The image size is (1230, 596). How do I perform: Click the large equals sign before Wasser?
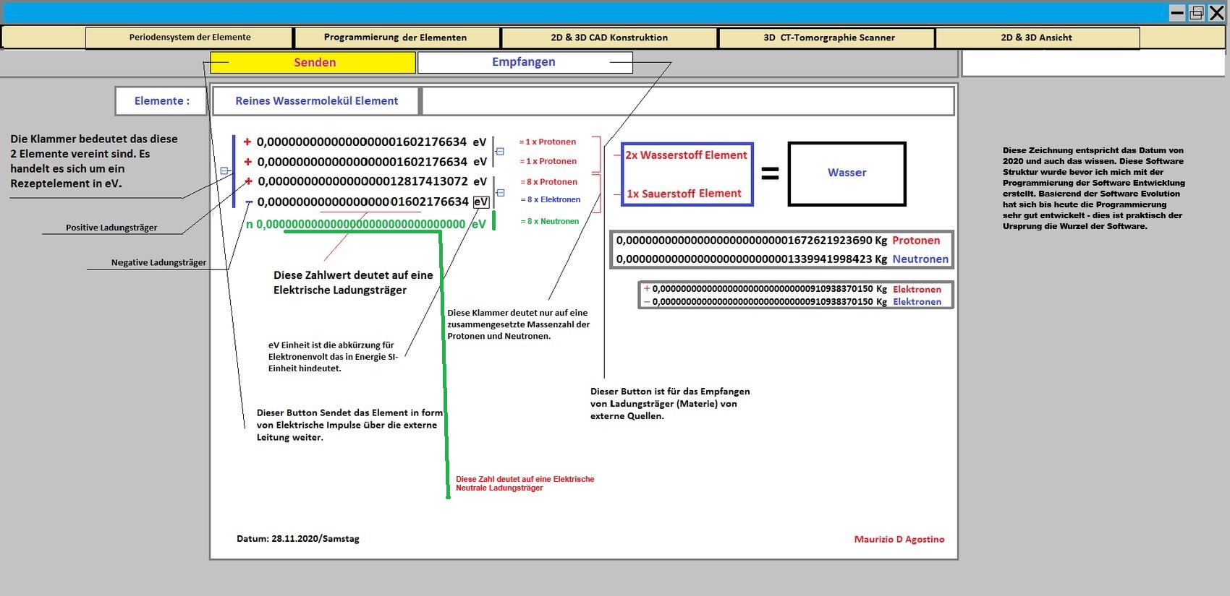770,173
